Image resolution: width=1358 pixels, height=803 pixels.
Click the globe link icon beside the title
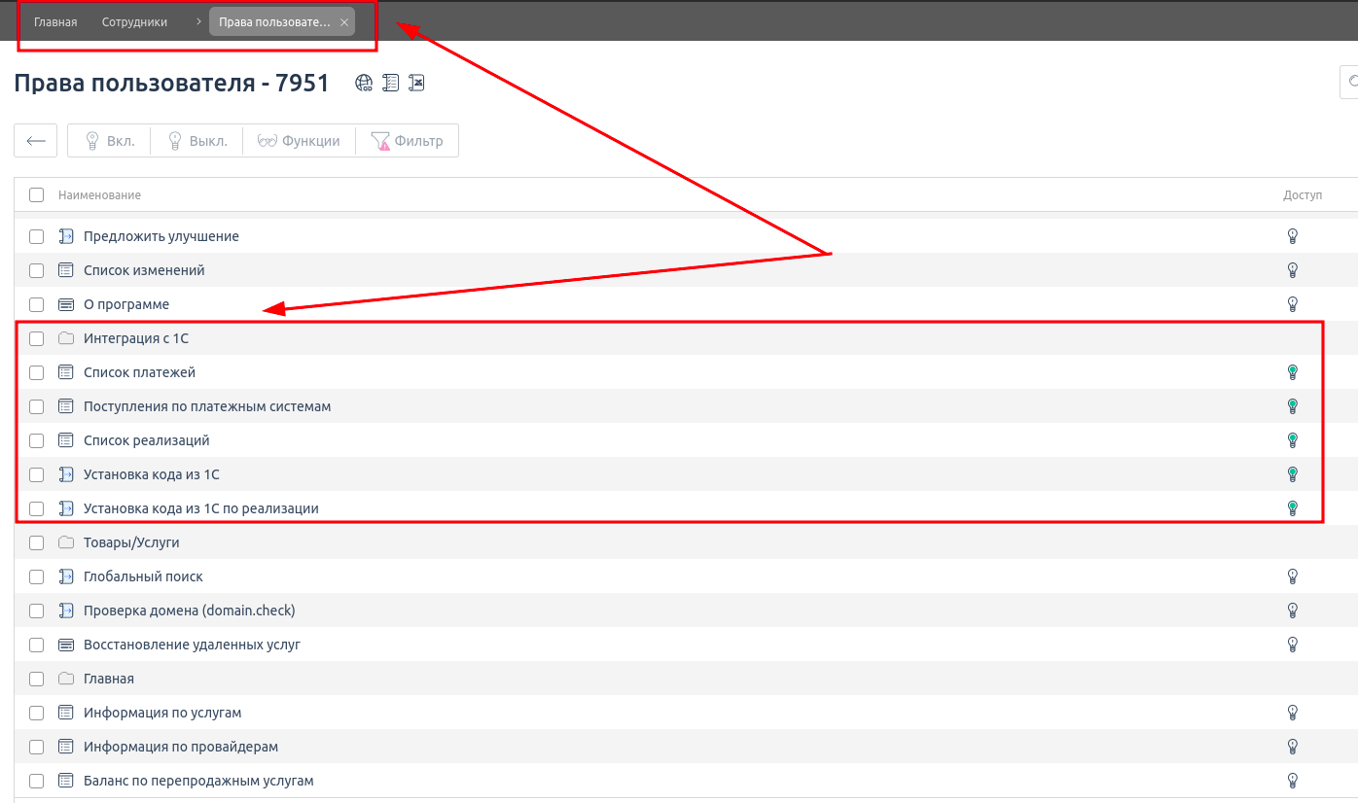pos(364,84)
